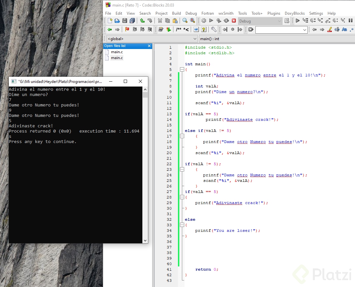Click the console window vertical scrollbar thumb
Screen dimensions: 355x287
[145, 95]
